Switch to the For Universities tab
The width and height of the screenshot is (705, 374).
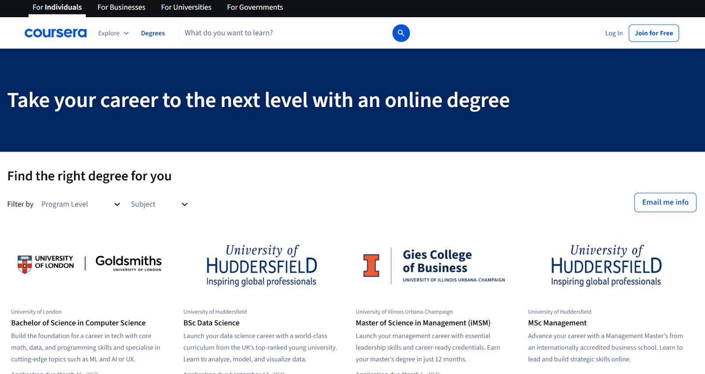point(186,7)
